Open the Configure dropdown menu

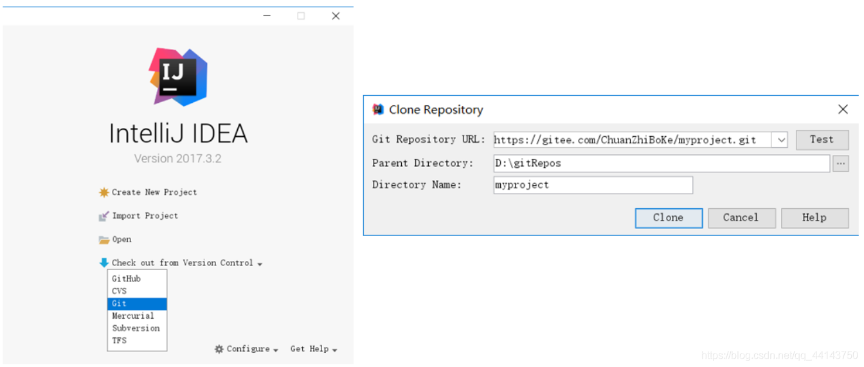click(x=252, y=349)
